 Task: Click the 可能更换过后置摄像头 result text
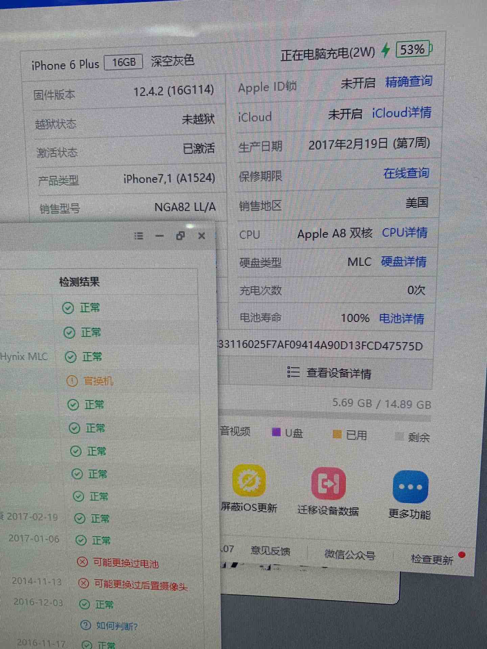click(x=141, y=585)
